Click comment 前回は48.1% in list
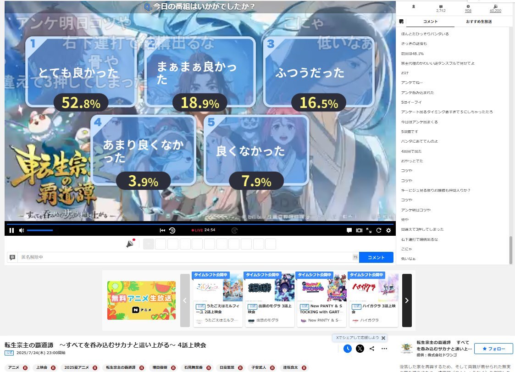This screenshot has height=372, width=515. [x=412, y=54]
